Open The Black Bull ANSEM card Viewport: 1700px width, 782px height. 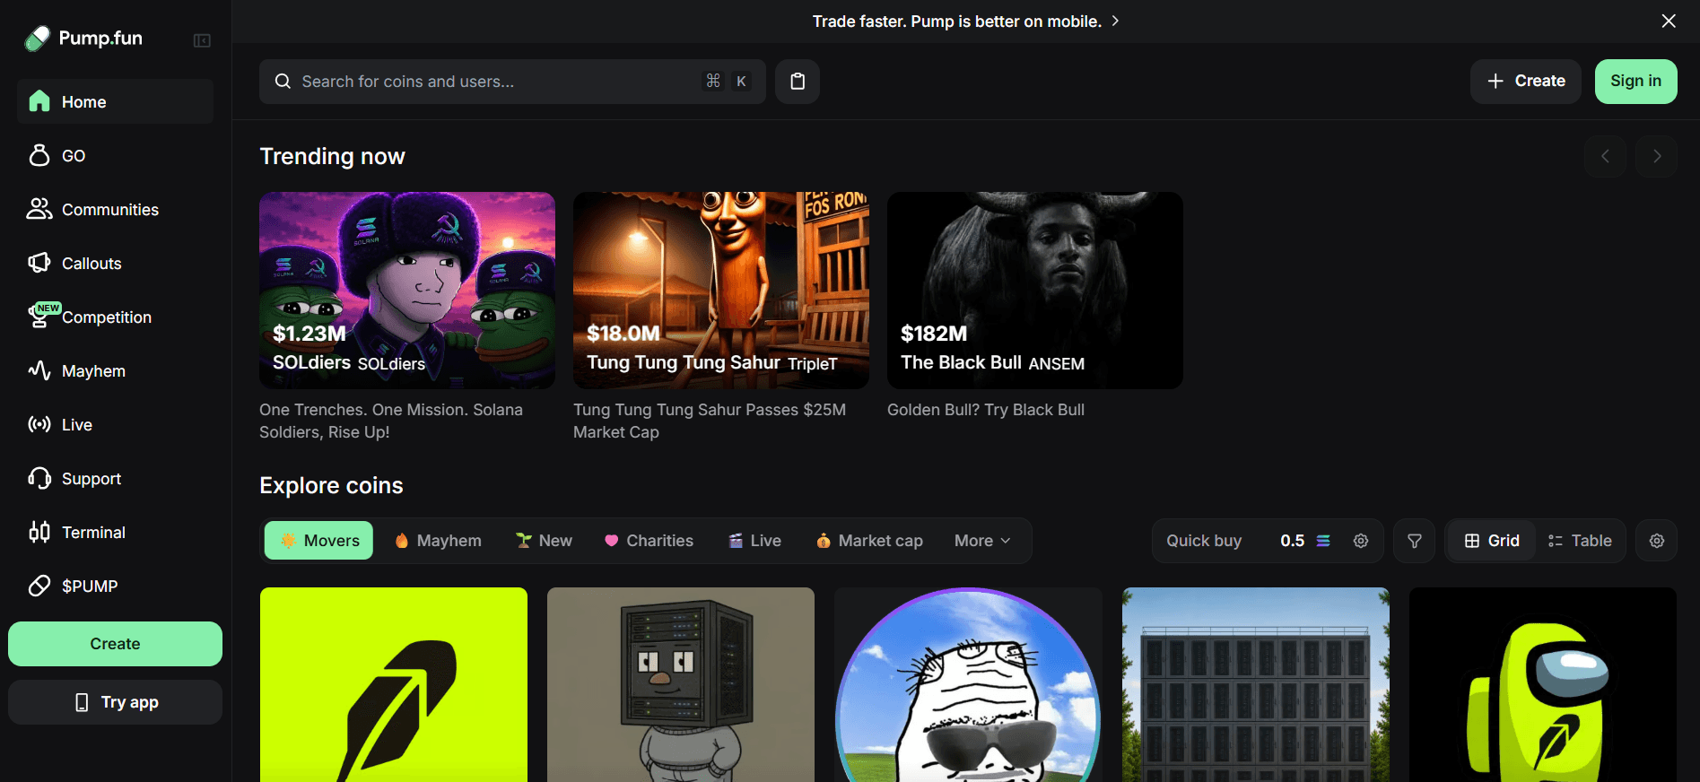pos(1035,291)
